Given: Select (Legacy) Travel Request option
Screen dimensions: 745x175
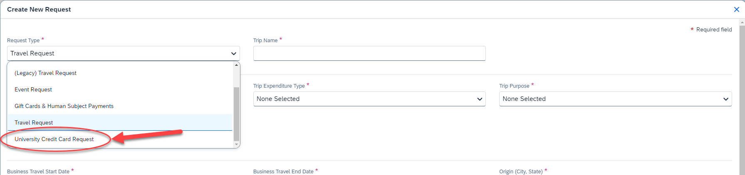Looking at the screenshot, I should pos(45,73).
